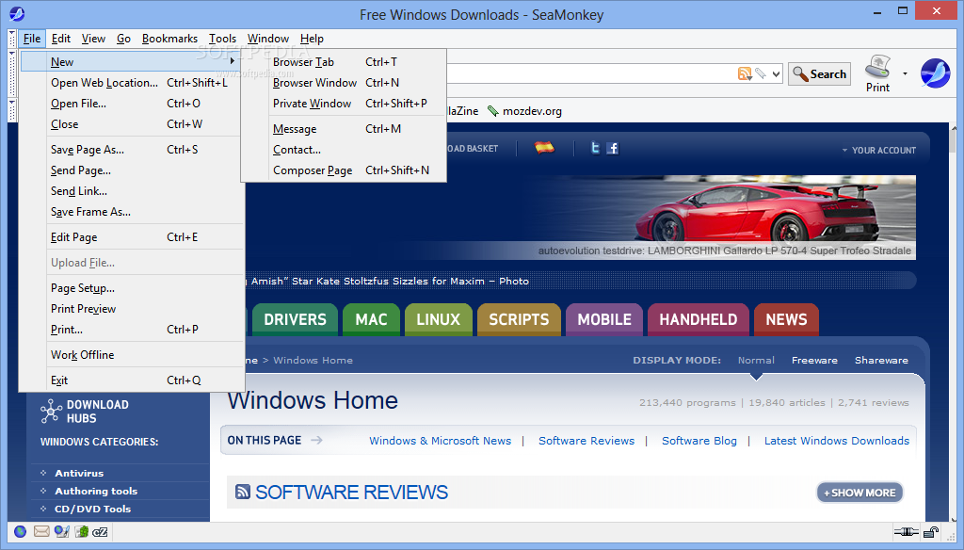Open the DRIVERS site tab
Viewport: 964px width, 550px height.
(295, 319)
